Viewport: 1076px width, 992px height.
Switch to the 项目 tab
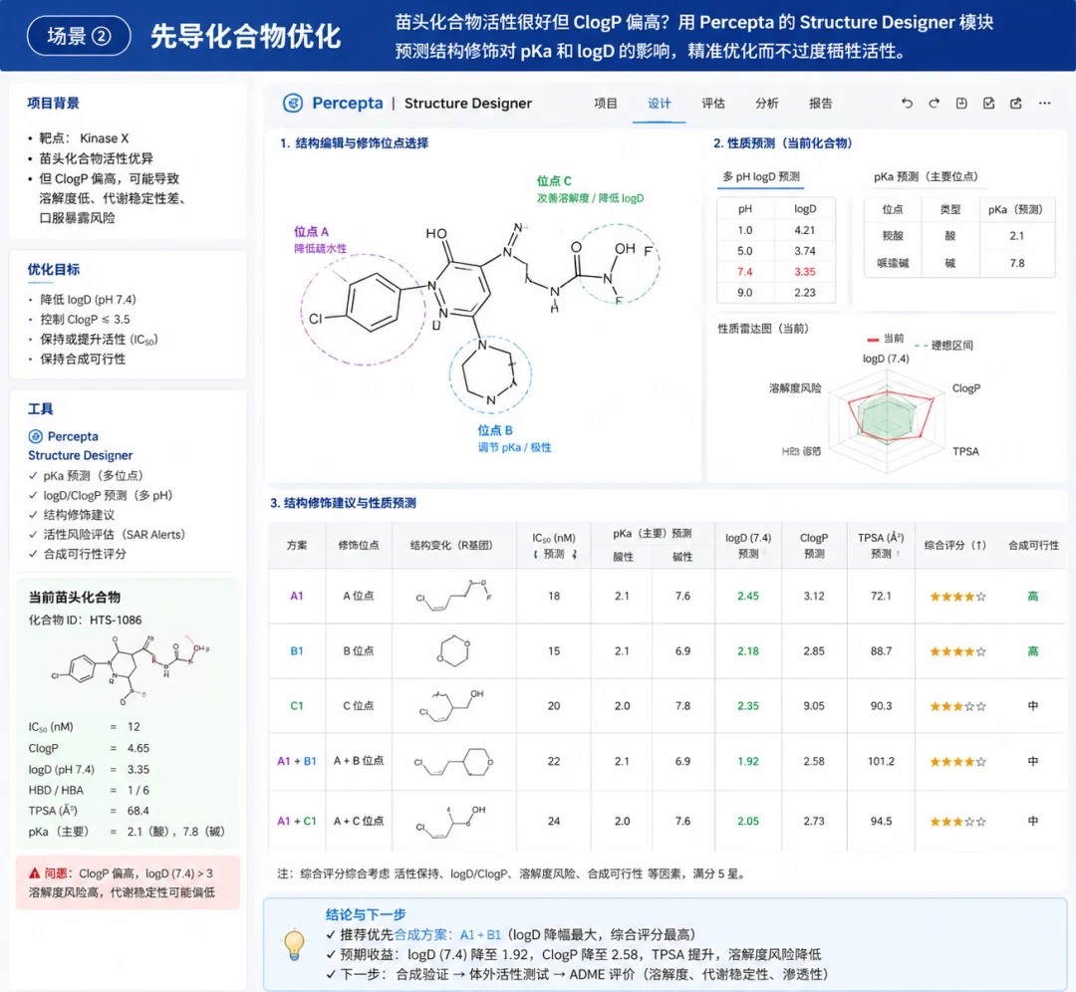(606, 103)
